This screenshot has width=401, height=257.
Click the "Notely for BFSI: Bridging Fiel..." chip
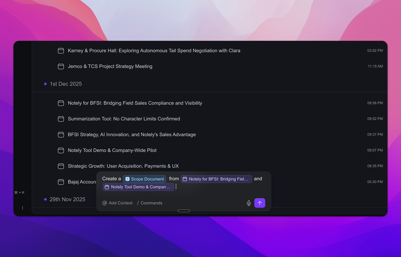216,179
